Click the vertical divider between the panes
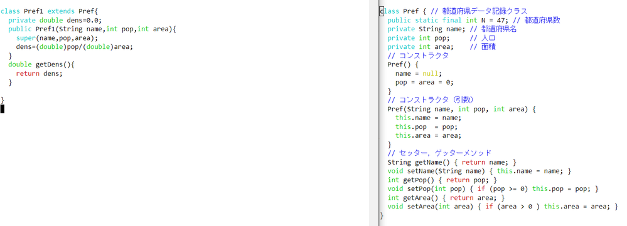Image resolution: width=627 pixels, height=226 pixels. coord(378,113)
